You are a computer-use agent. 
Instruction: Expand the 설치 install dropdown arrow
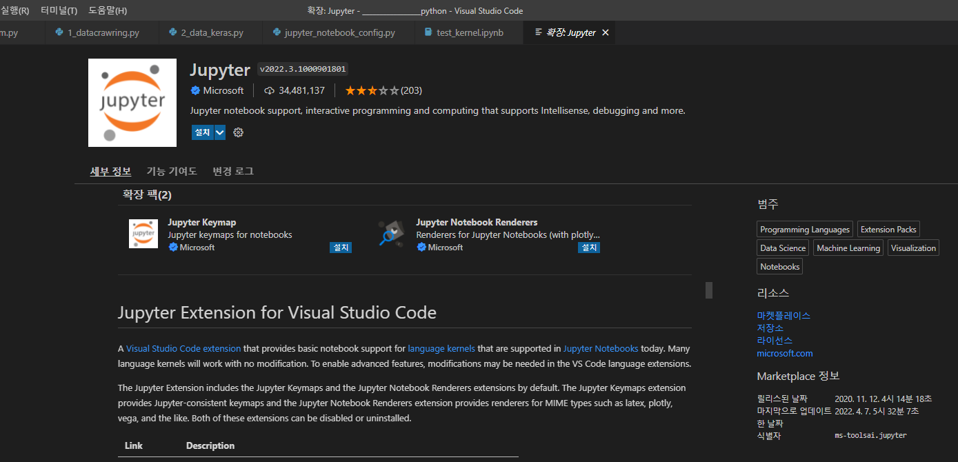[x=220, y=132]
